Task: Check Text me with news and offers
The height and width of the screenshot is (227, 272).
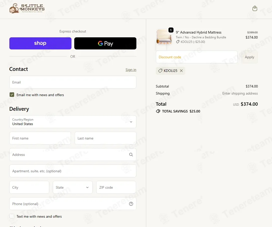Action: [x=12, y=216]
